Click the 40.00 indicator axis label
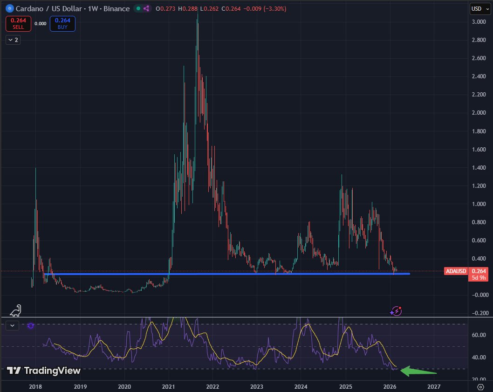 [x=479, y=358]
